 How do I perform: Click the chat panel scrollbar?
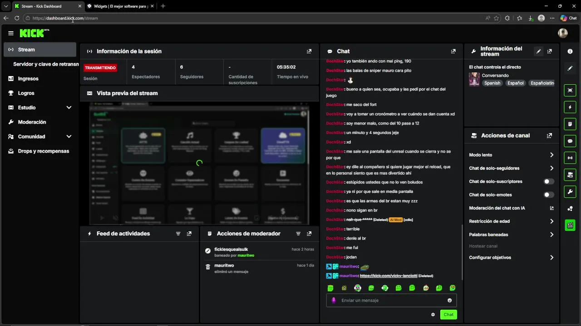(x=462, y=252)
